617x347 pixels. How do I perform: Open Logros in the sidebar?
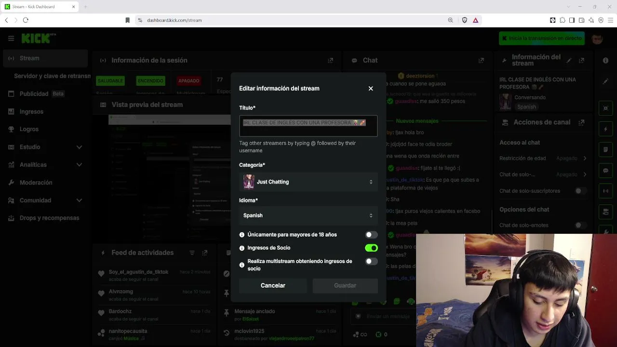tap(45, 129)
